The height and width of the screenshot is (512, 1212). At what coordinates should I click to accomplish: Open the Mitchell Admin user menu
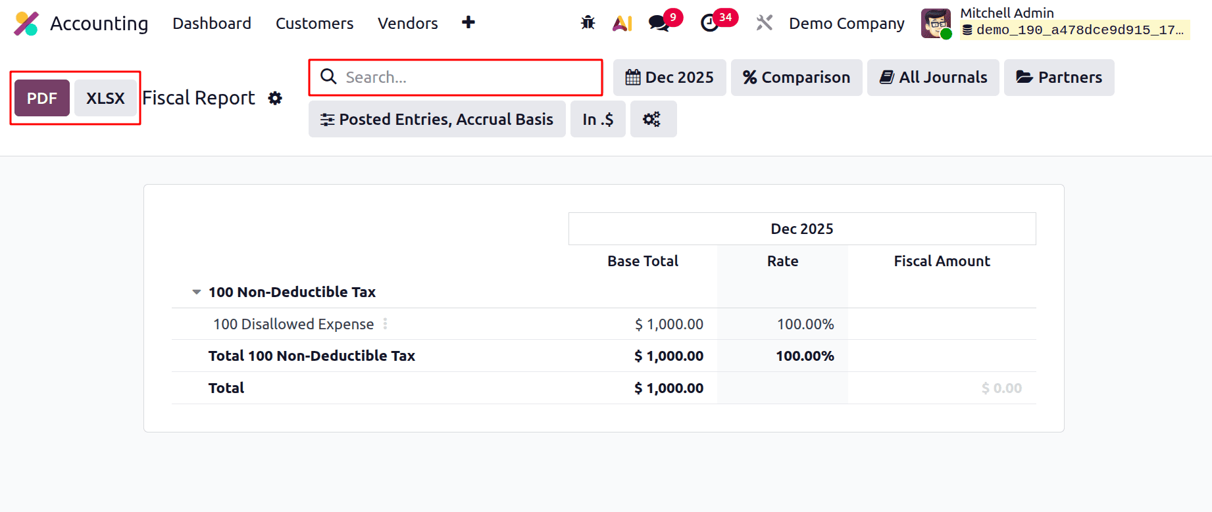point(1055,24)
